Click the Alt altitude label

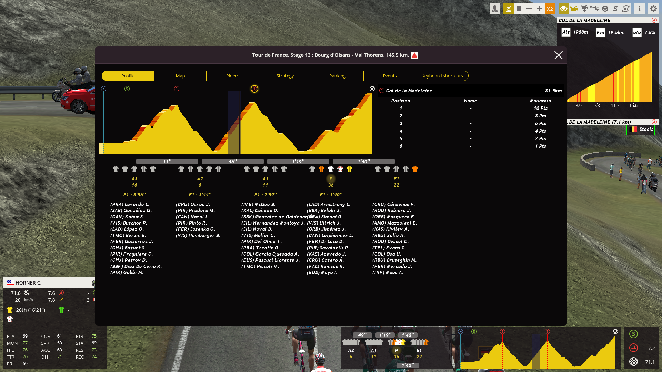[566, 32]
